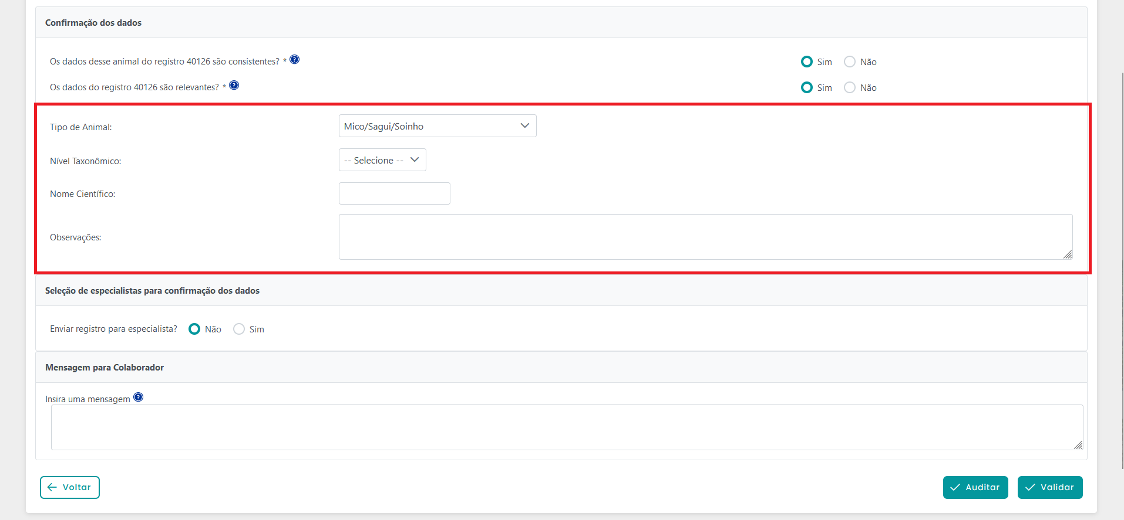Click the Auditar button
Screen dimensions: 1124x520
975,487
